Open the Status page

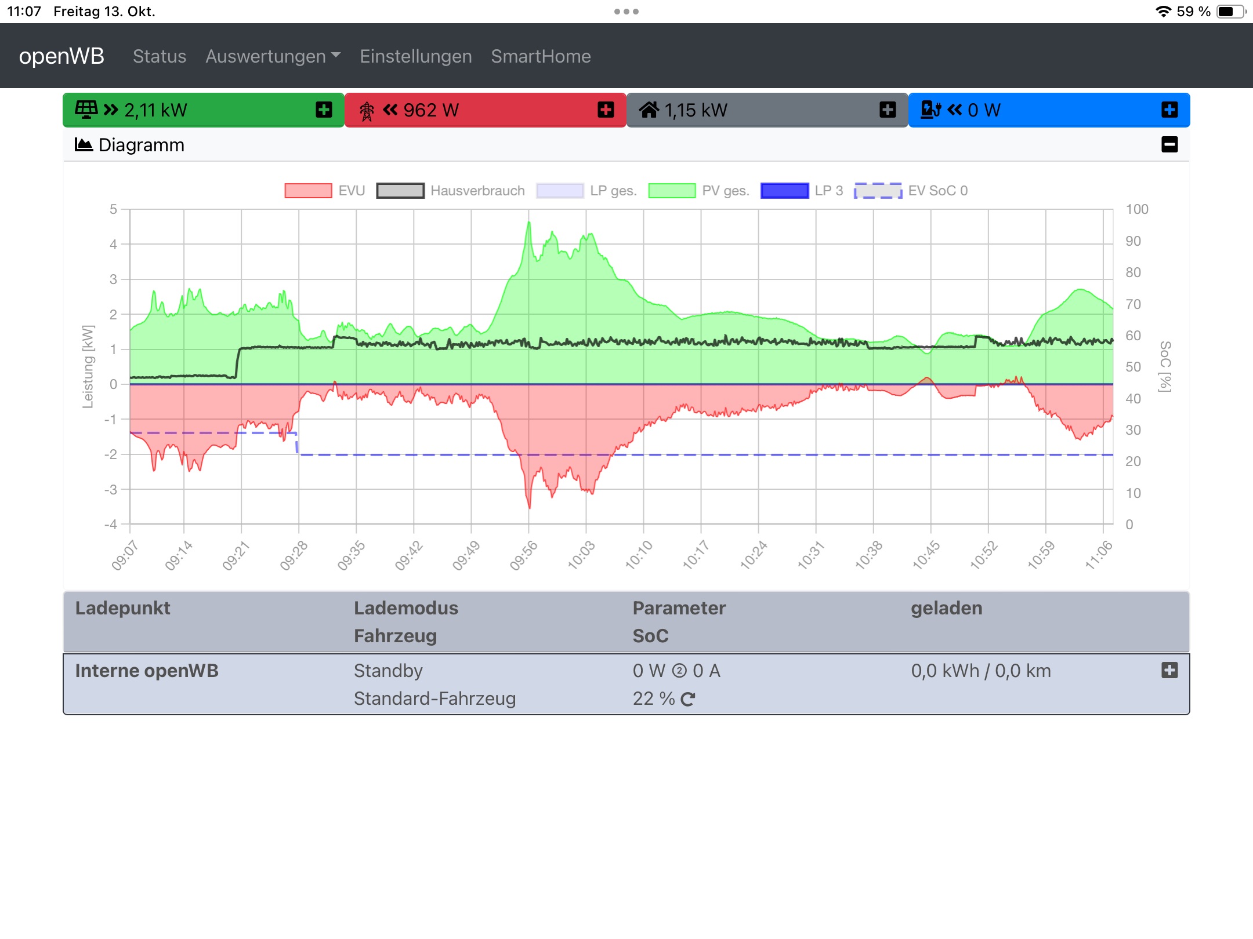coord(160,56)
